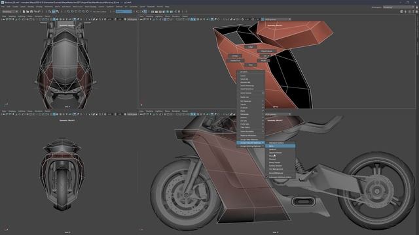419x235 pixels.
Task: Click Edge in the marking menu
Action: (250, 47)
